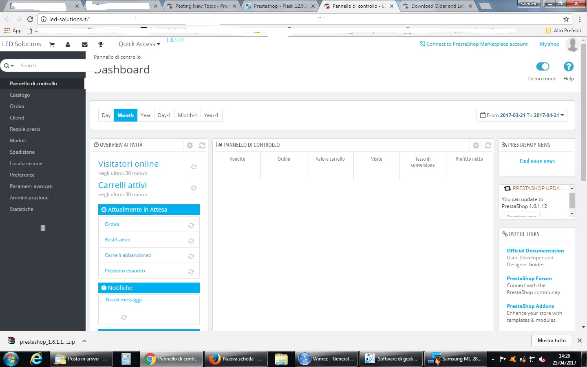Open the calculator from the taskbar
The width and height of the screenshot is (587, 367).
[x=126, y=359]
